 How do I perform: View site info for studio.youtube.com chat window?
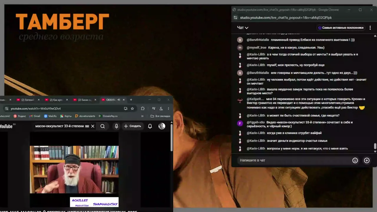235,18
